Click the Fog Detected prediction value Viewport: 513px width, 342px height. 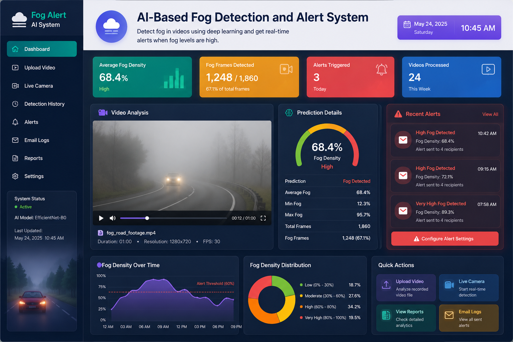click(356, 181)
